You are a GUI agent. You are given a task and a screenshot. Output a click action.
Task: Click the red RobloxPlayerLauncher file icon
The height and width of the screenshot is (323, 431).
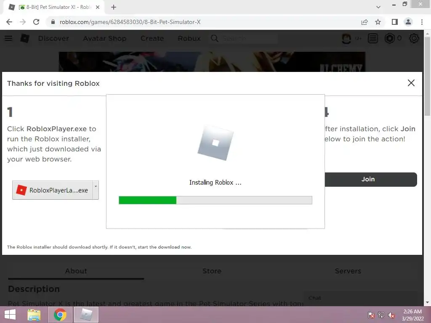point(21,190)
